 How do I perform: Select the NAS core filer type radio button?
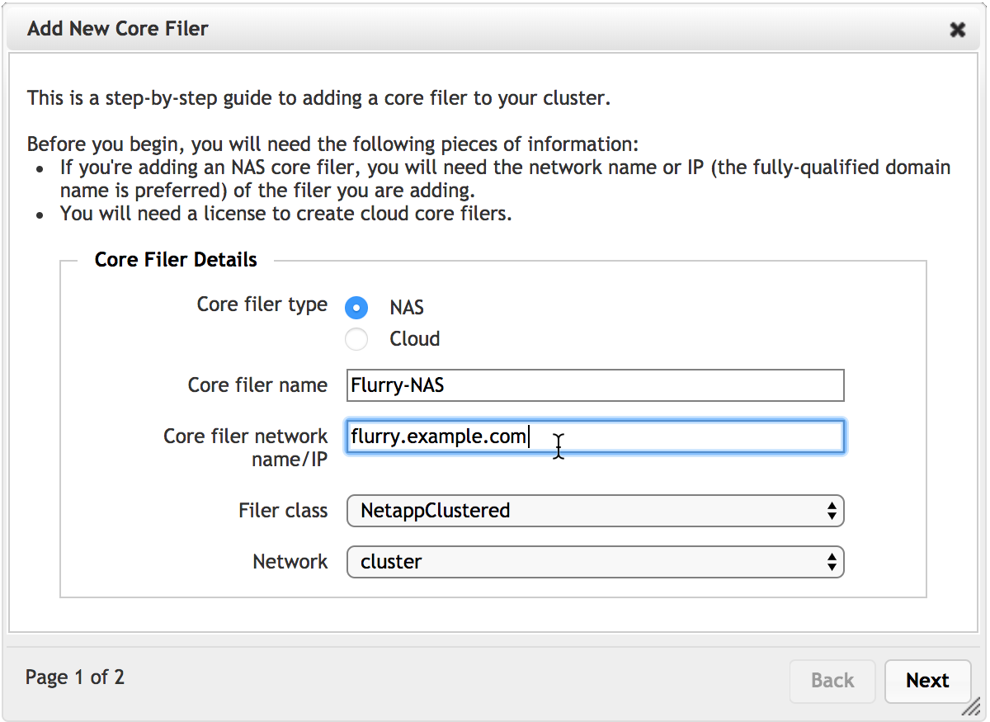coord(356,308)
